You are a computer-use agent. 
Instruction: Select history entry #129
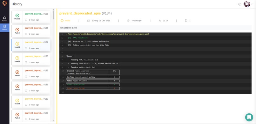31,116
